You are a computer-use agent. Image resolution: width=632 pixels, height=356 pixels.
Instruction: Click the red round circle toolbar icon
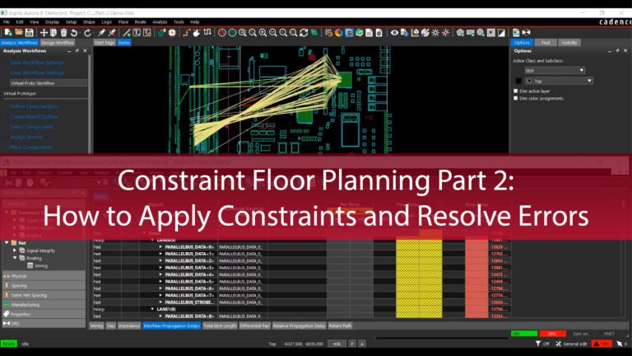coord(222,33)
